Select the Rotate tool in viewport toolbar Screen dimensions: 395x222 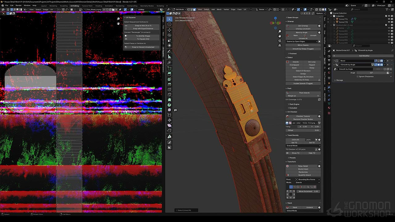pyautogui.click(x=169, y=35)
